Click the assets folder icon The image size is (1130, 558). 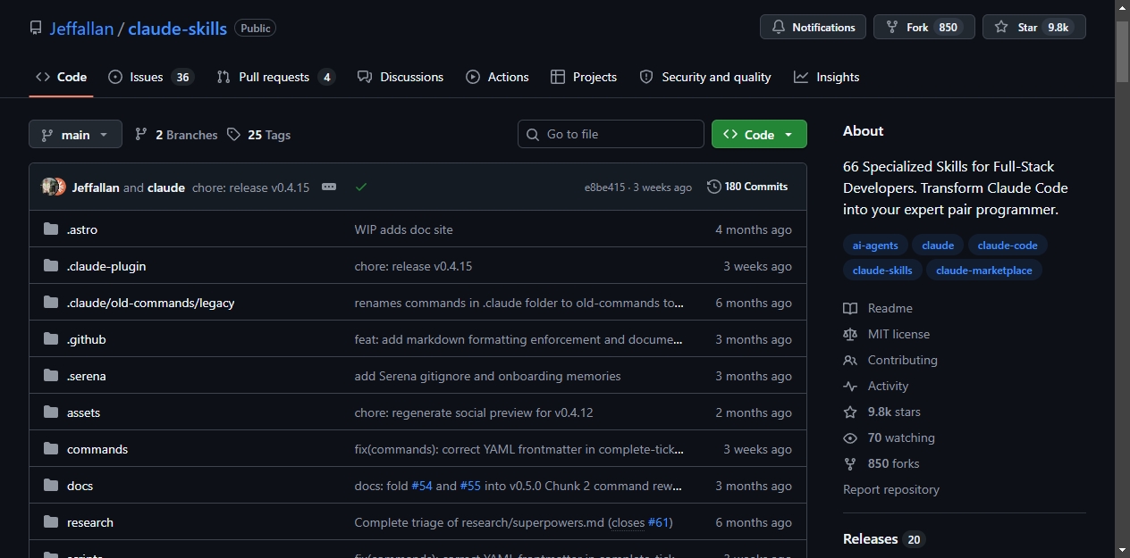pos(51,412)
